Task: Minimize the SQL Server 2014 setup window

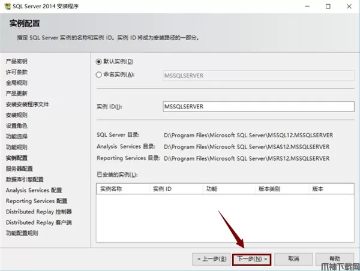Action: pos(307,6)
